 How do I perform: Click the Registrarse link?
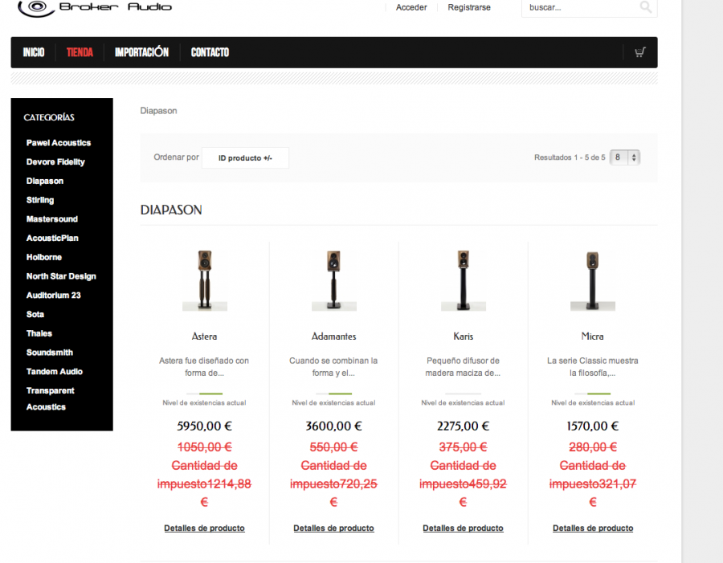(x=469, y=7)
